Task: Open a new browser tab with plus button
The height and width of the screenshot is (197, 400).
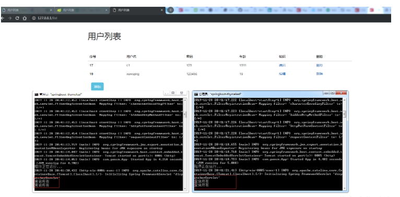Action: point(170,10)
